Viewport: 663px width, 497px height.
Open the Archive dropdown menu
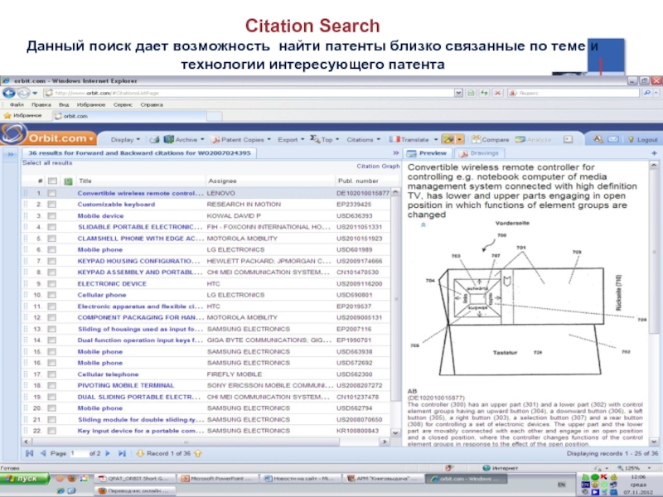184,139
